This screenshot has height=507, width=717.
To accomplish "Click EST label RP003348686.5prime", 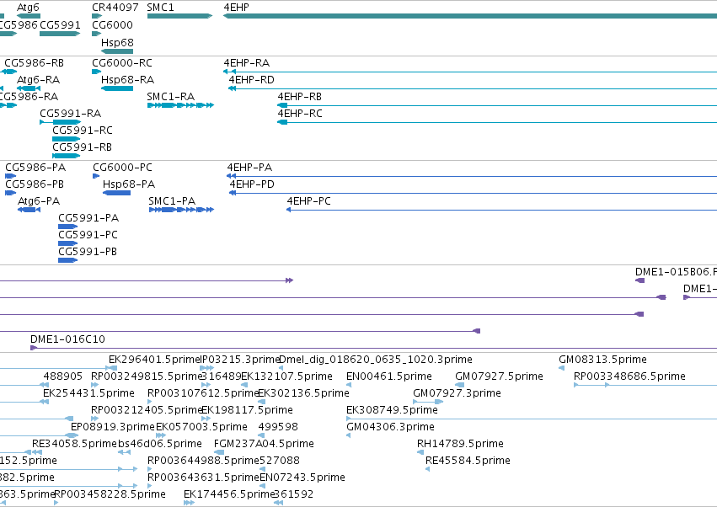I will pyautogui.click(x=629, y=376).
